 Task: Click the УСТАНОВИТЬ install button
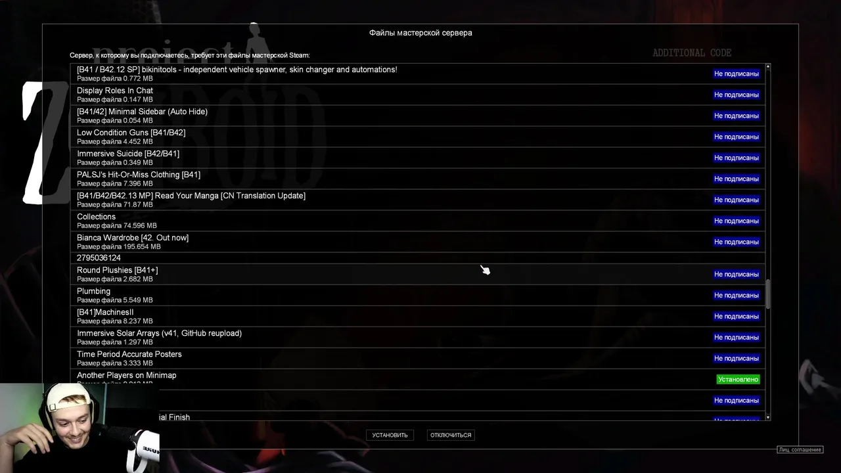pos(390,435)
